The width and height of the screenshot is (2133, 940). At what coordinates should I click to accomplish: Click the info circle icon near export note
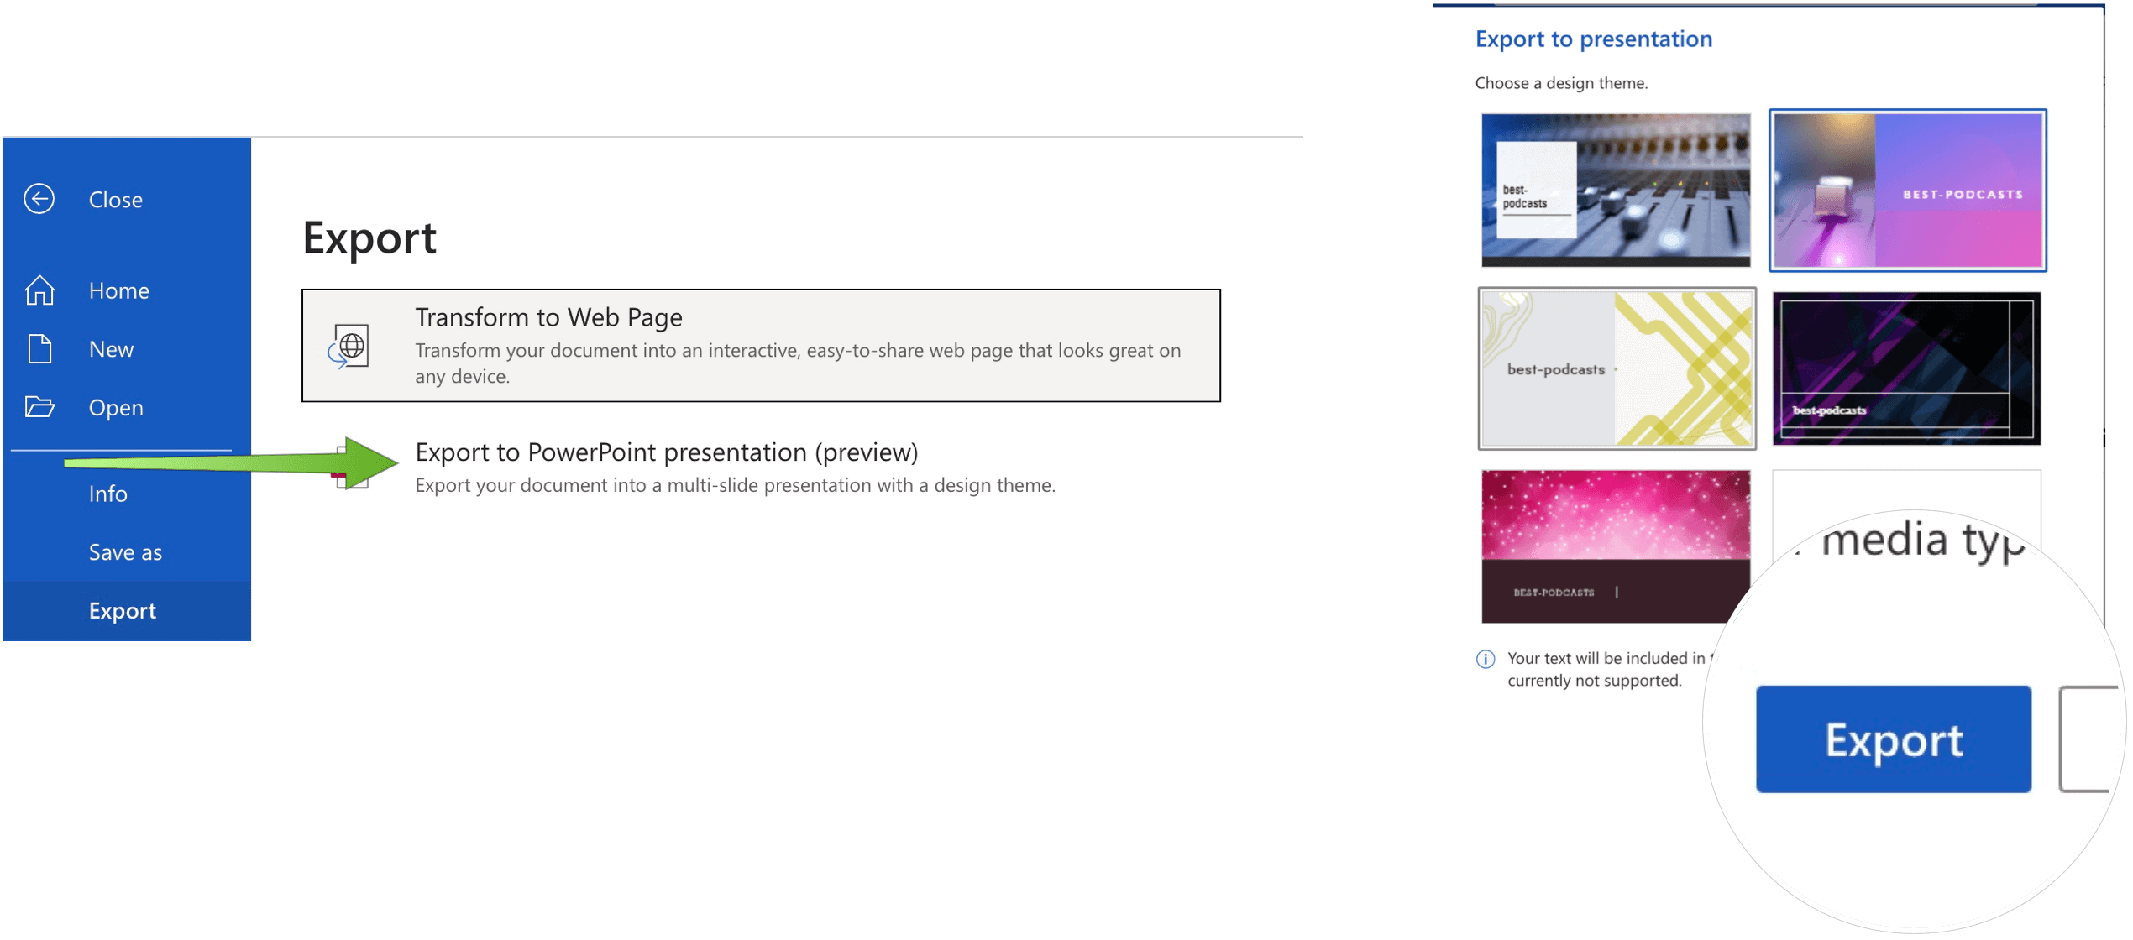pos(1487,657)
